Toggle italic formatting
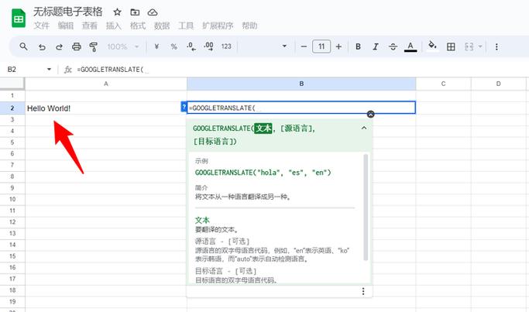Screen dimensions: 529x312 (376, 46)
